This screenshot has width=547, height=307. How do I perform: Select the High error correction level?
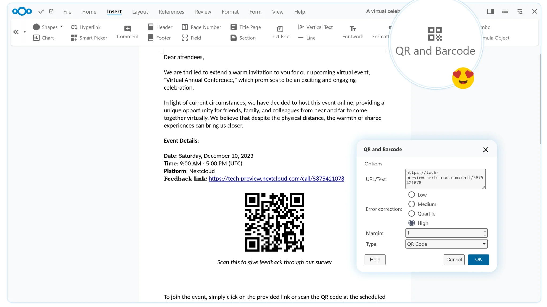[411, 223]
